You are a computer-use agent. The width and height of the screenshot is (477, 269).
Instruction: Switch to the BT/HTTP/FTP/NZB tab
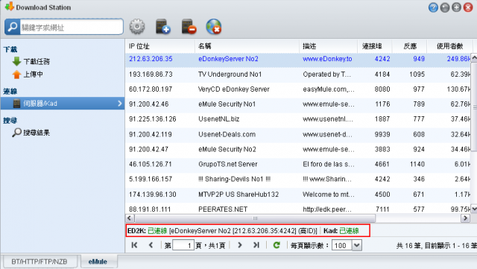tap(40, 262)
